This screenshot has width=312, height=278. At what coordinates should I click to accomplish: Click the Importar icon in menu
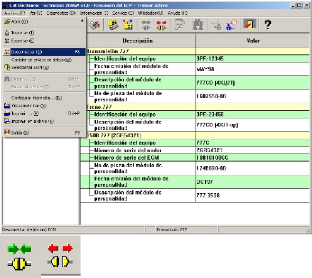(7, 33)
